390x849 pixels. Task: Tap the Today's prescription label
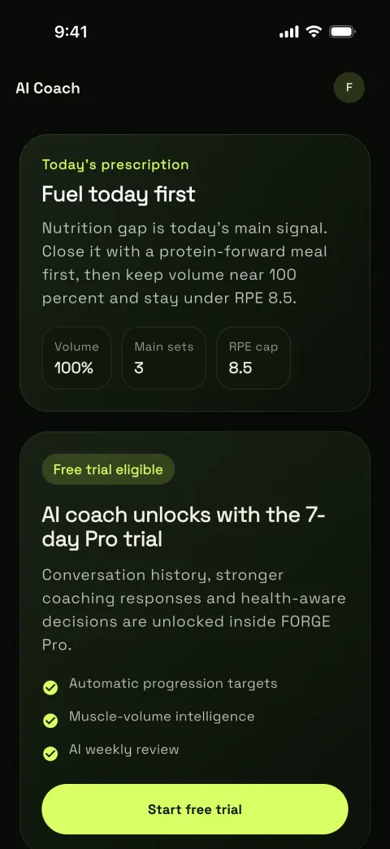click(115, 164)
